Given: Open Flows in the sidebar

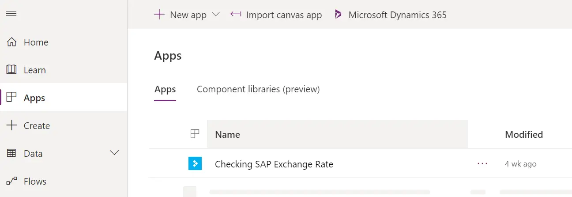Looking at the screenshot, I should 64,181.
